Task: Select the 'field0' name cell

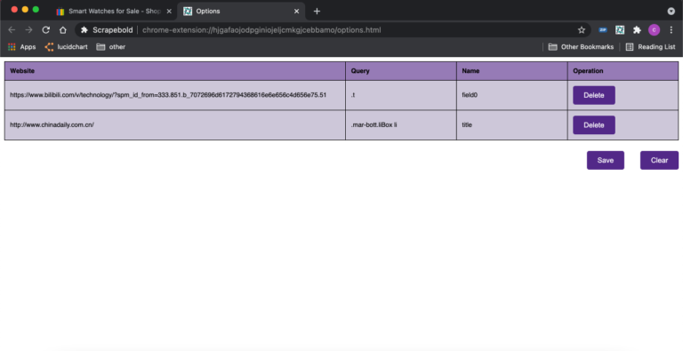Action: (x=512, y=95)
